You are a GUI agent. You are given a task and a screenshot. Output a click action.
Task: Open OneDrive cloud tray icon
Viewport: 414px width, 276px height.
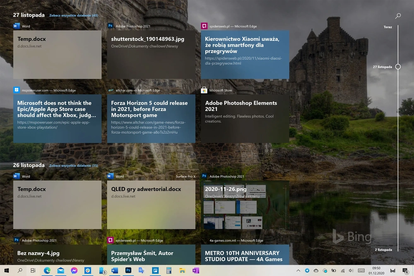coord(316,271)
